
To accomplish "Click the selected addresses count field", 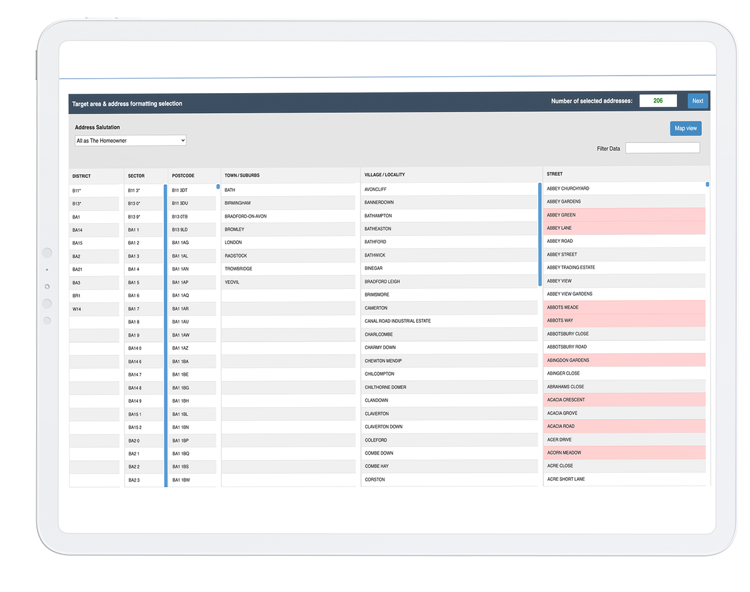I will point(657,101).
